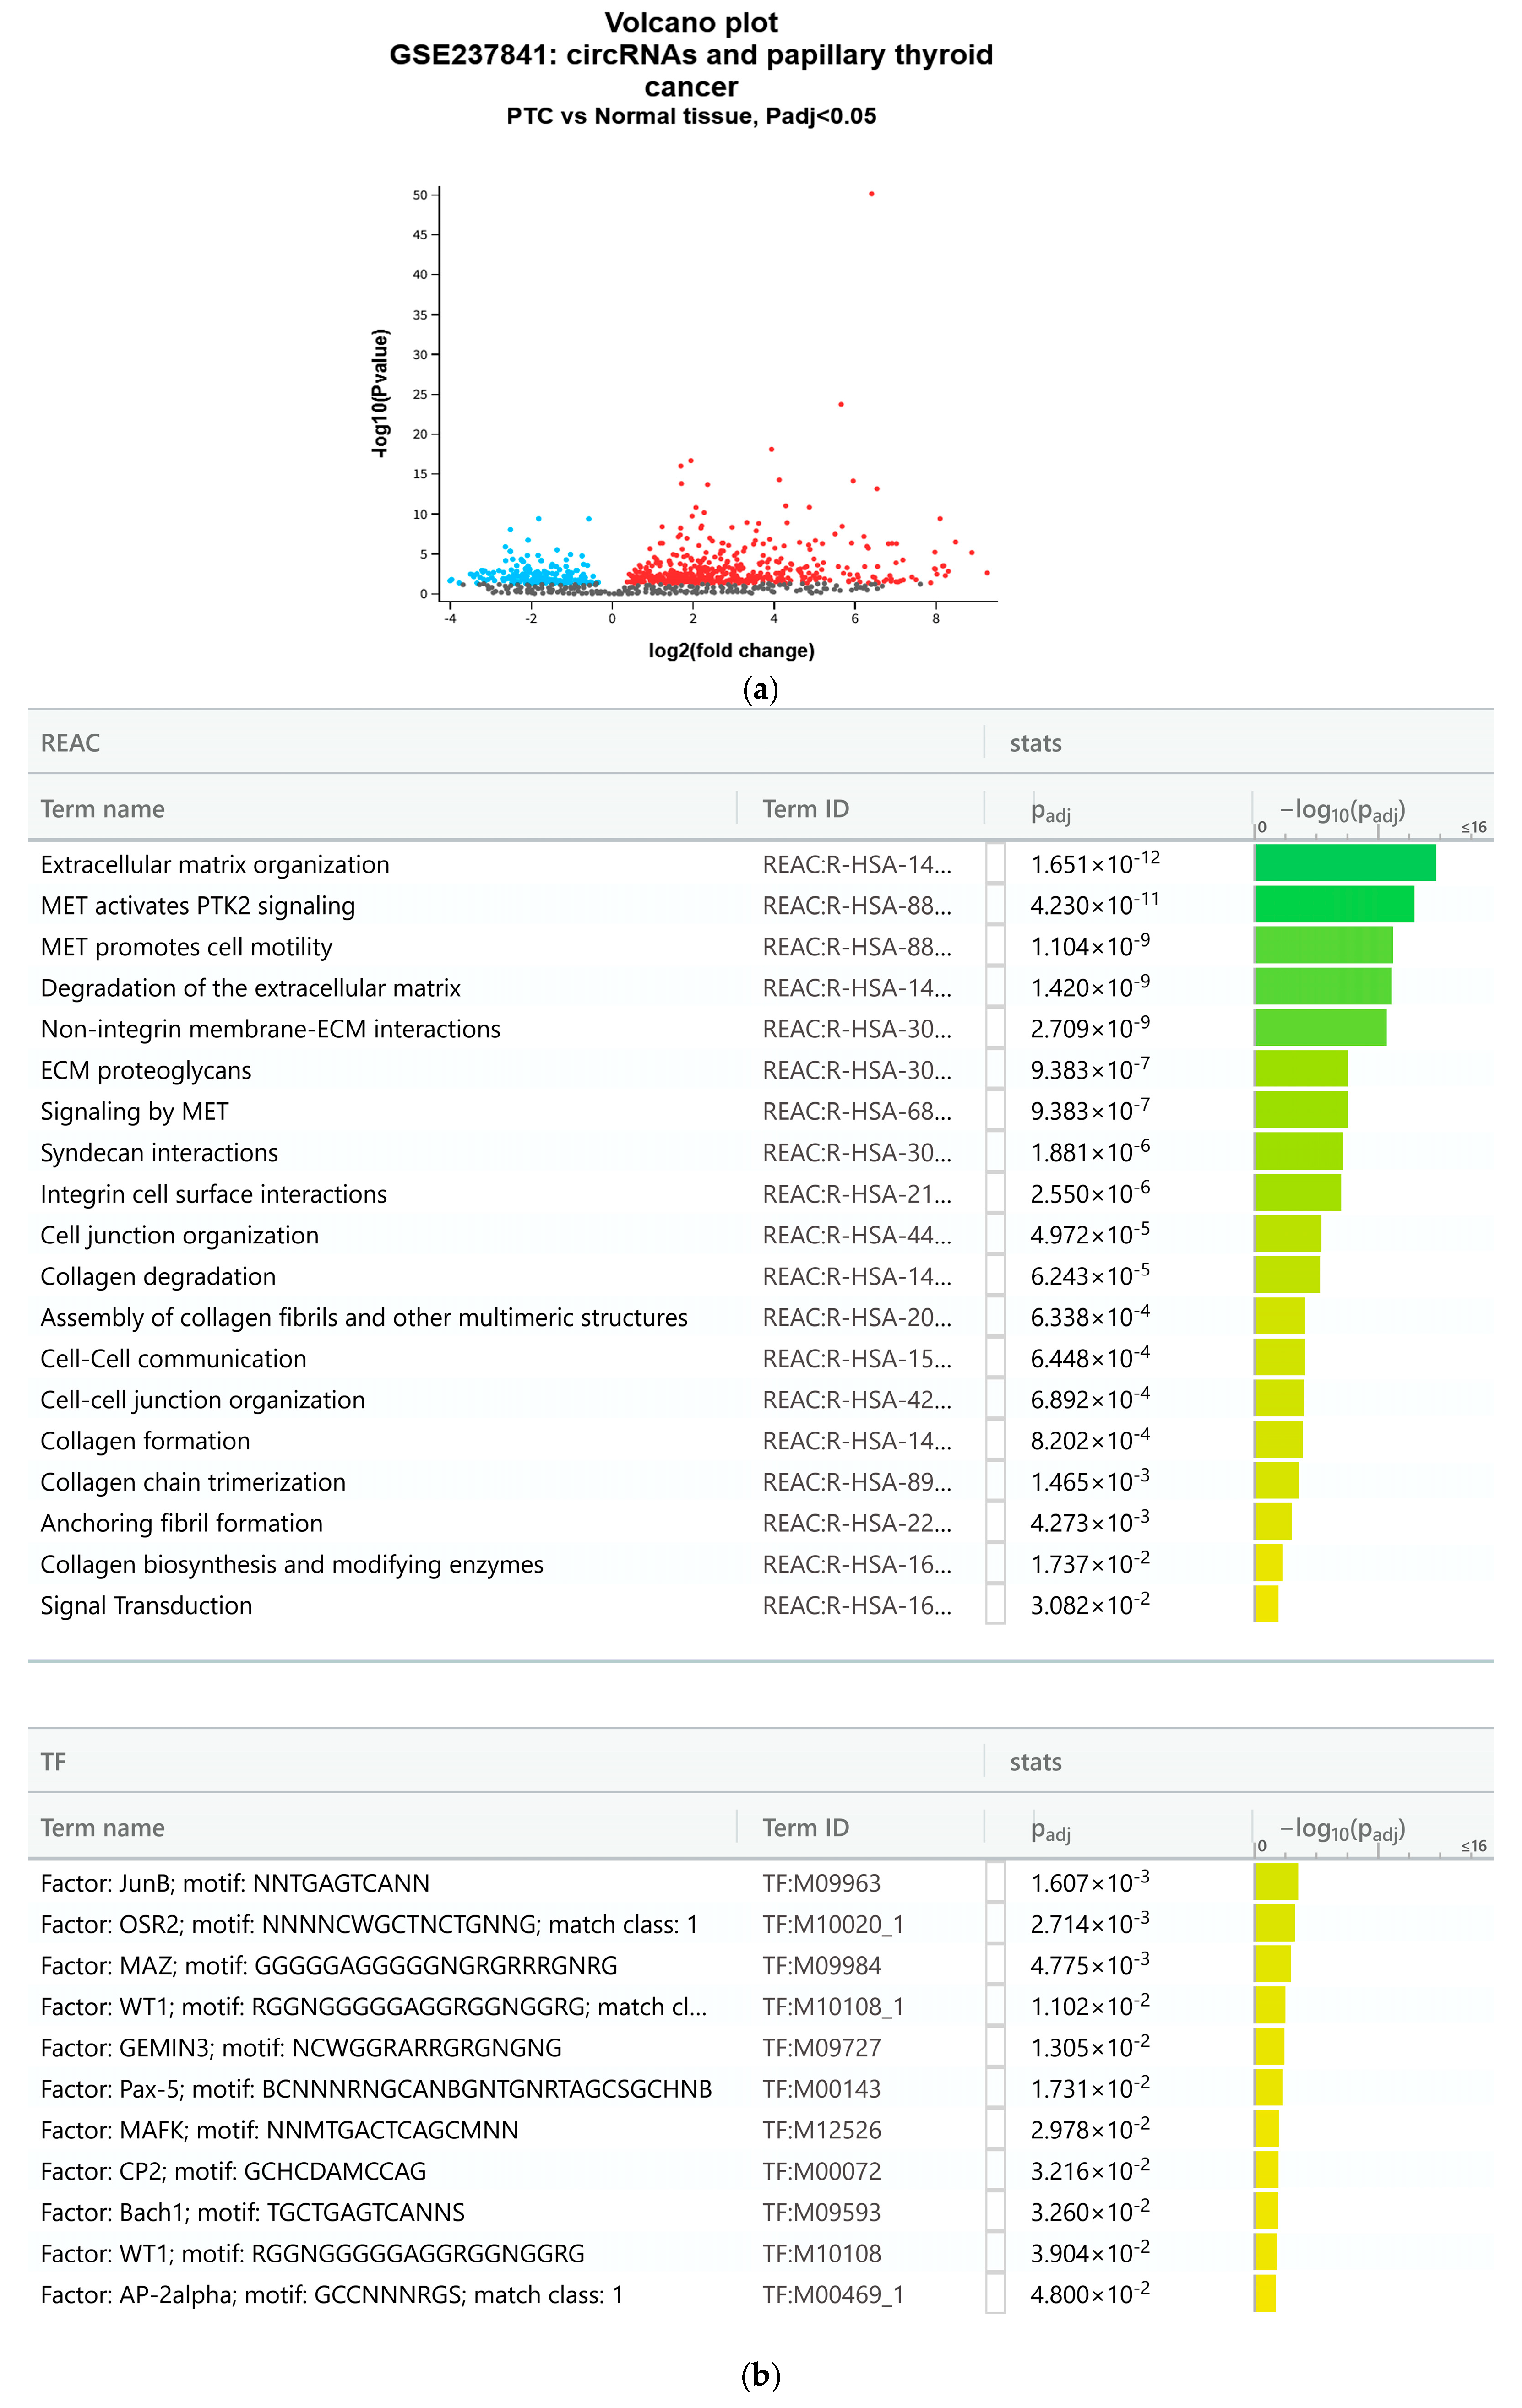
Task: Tick the checkbox for MET activates PTK2 signaling
Action: click(x=995, y=905)
